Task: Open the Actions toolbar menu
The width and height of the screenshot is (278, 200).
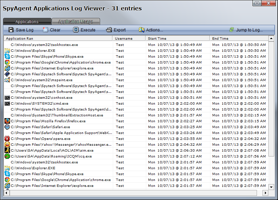Action: [x=151, y=30]
